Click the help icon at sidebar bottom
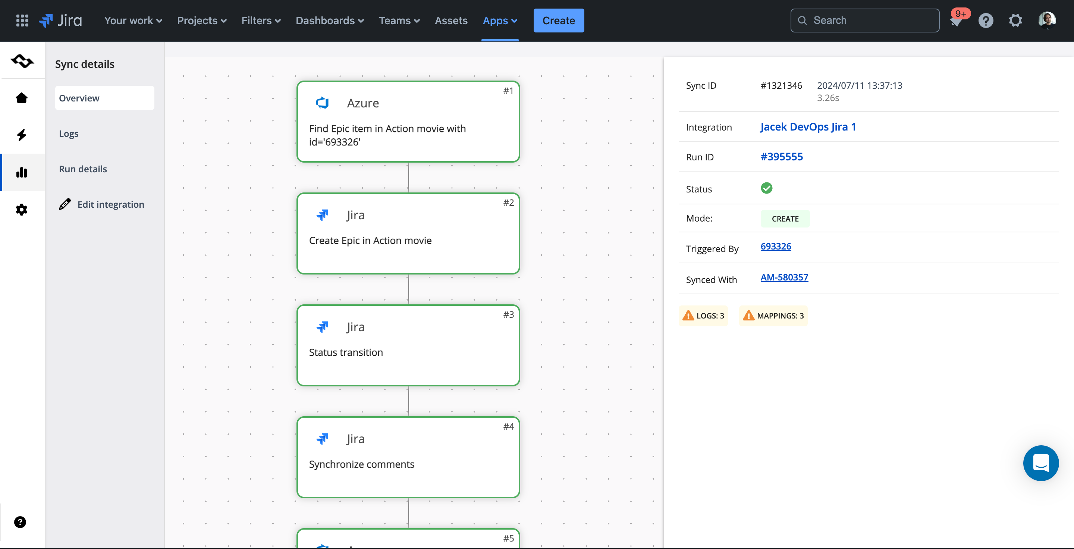The height and width of the screenshot is (549, 1074). tap(20, 522)
